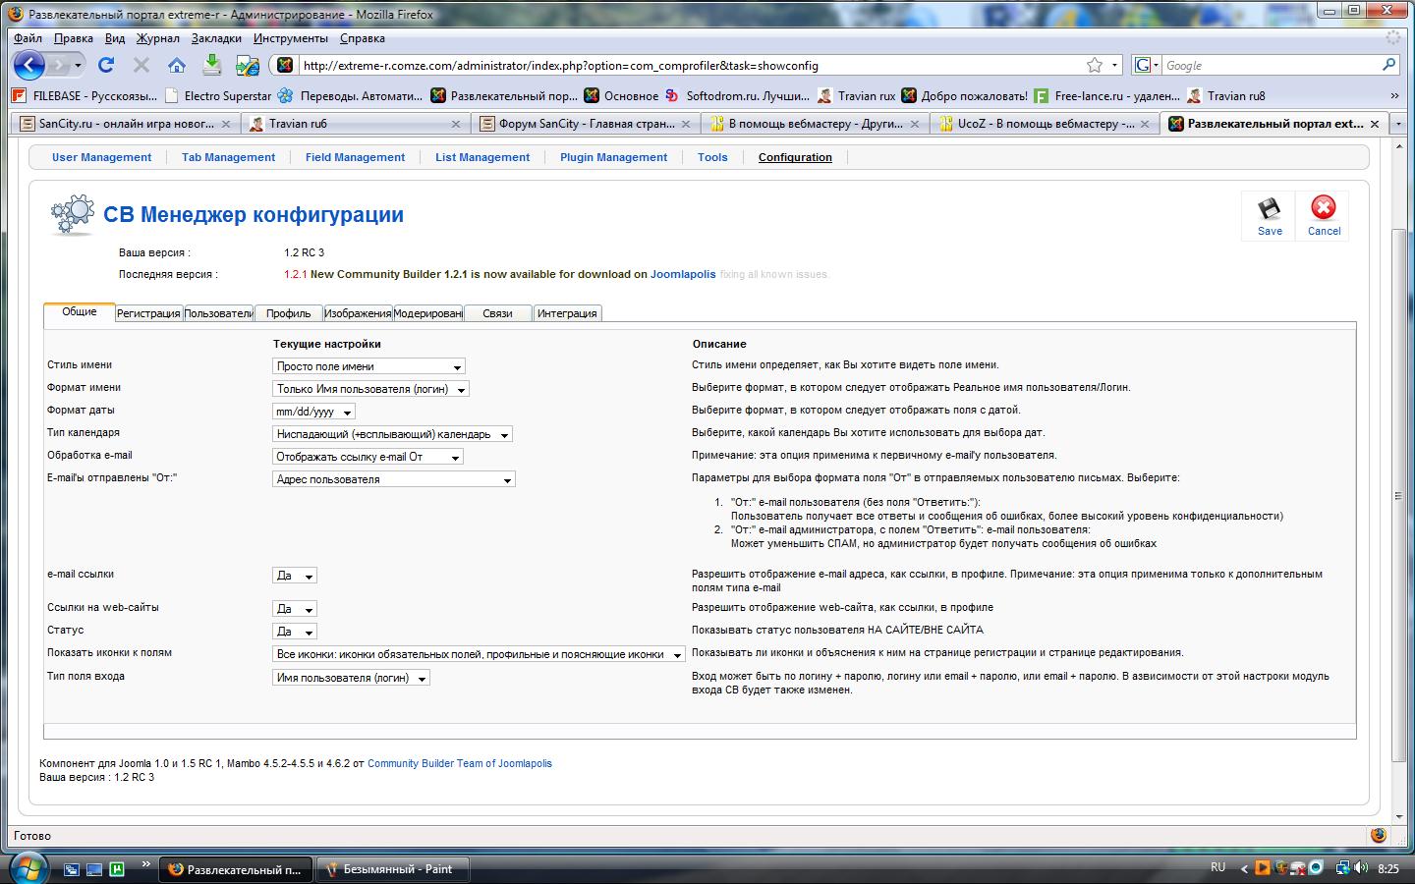The image size is (1415, 884).
Task: Click the red Cancel icon
Action: [x=1324, y=207]
